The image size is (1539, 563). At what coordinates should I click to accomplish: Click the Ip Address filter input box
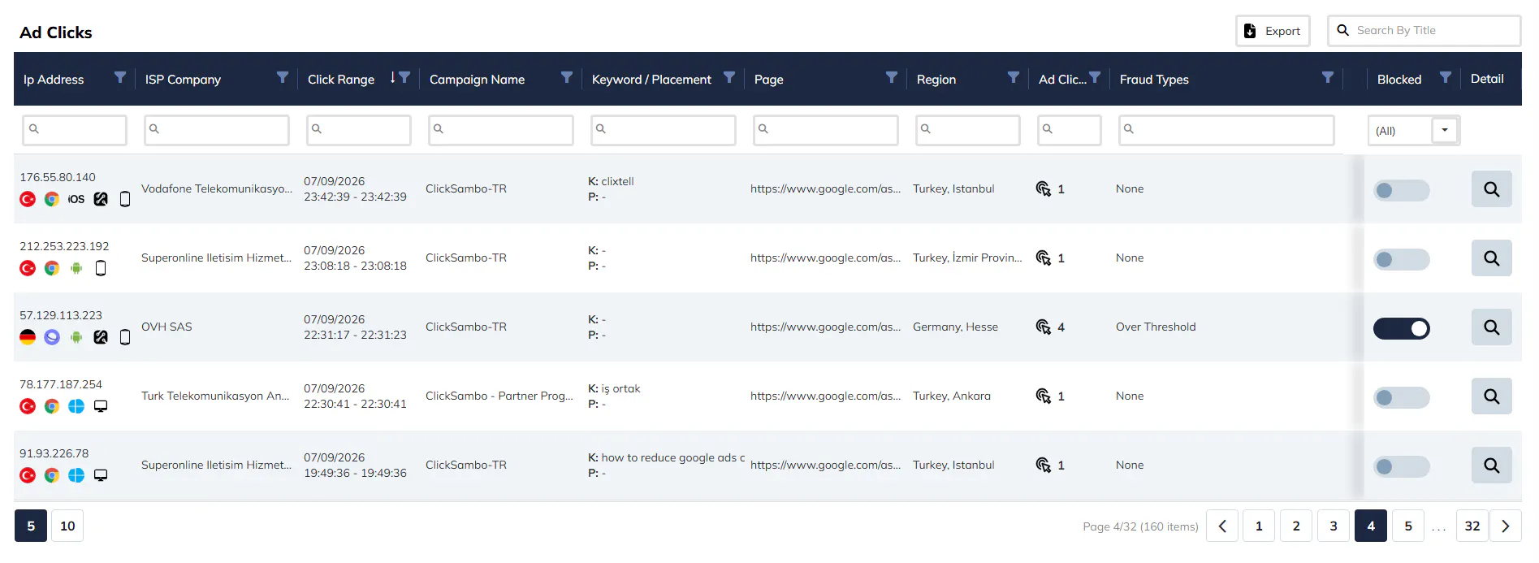click(75, 130)
